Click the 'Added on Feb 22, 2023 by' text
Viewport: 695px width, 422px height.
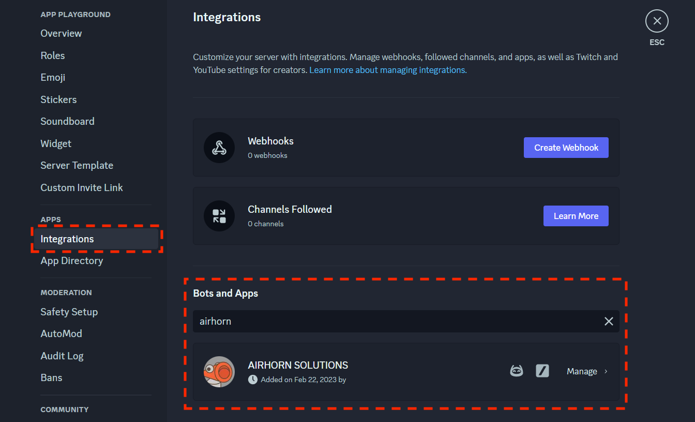pos(303,380)
